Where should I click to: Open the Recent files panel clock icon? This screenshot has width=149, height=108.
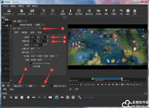79,12
